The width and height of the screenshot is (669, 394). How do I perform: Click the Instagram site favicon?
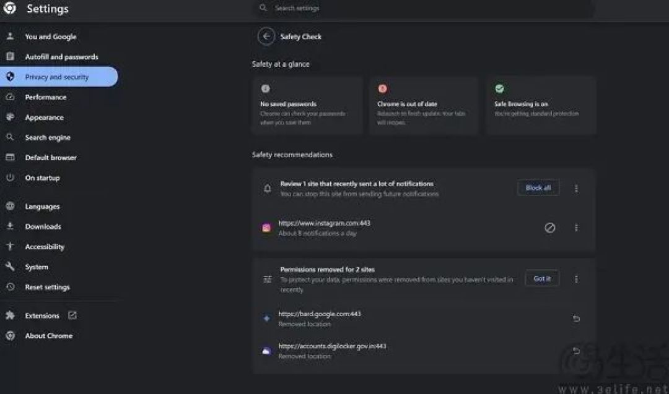(266, 228)
